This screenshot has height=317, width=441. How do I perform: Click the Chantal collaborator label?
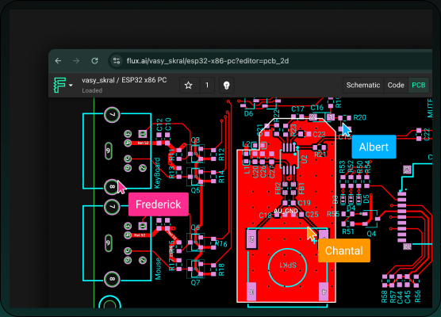point(344,250)
